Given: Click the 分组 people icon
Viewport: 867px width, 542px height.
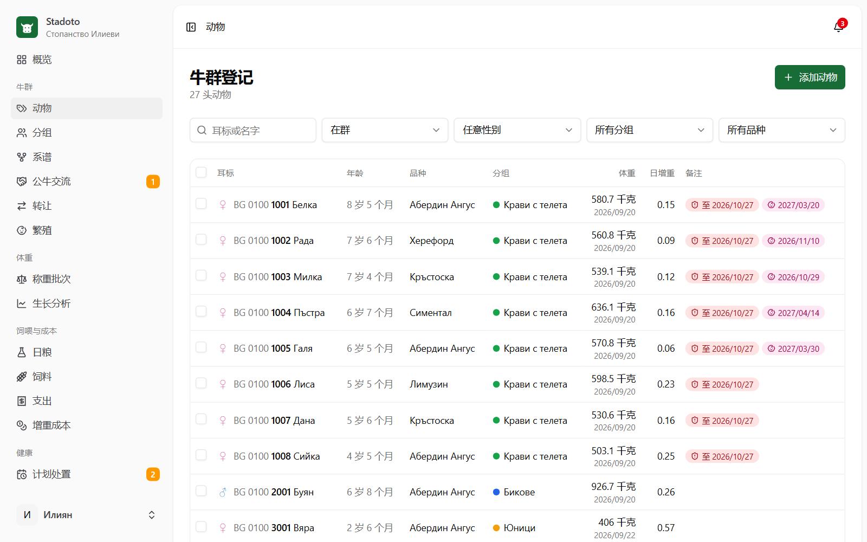Looking at the screenshot, I should (22, 133).
